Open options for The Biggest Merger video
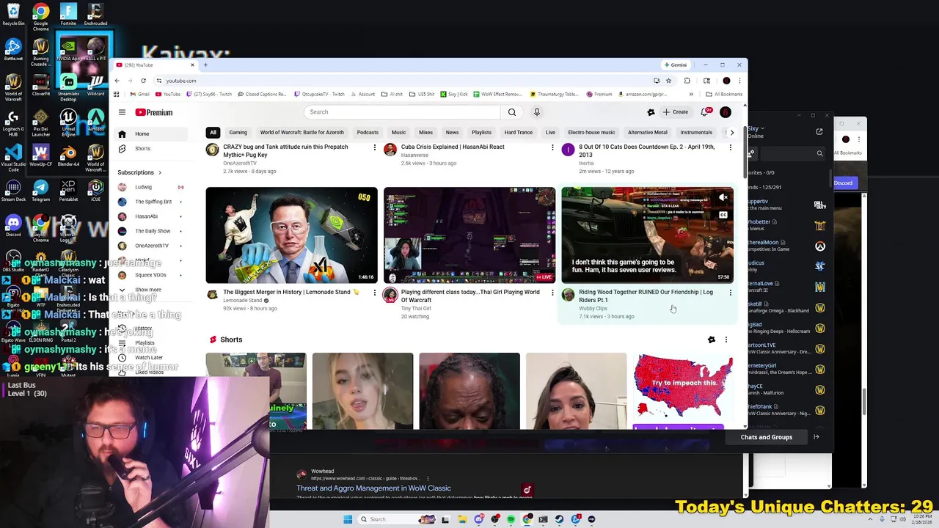 [374, 293]
